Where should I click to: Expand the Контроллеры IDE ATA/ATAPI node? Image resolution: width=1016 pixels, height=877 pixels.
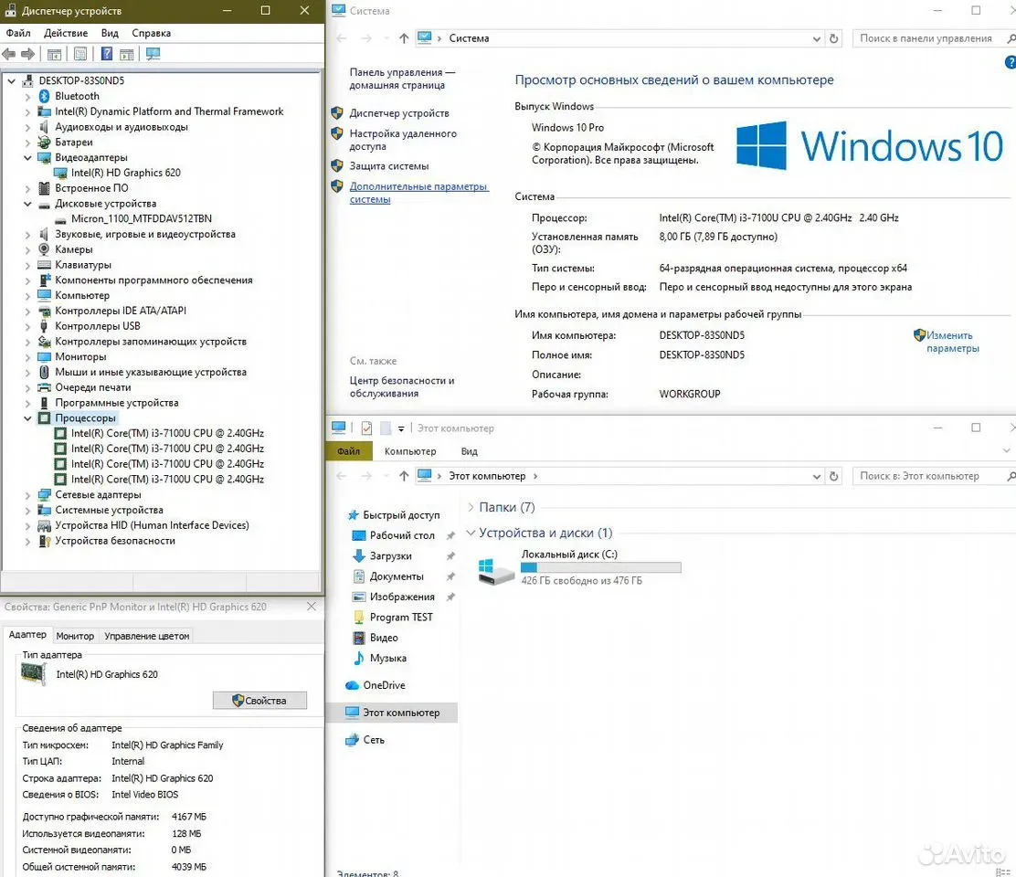point(27,312)
